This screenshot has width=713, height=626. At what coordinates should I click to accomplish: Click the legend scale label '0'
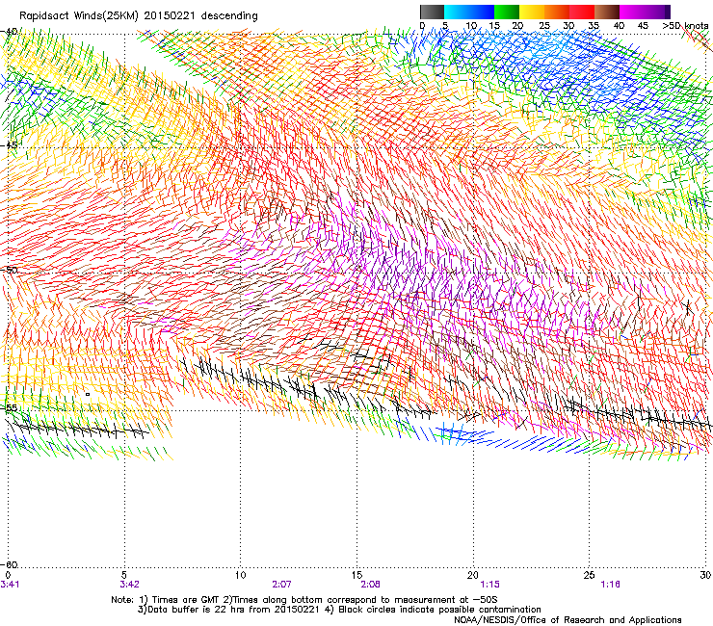422,25
